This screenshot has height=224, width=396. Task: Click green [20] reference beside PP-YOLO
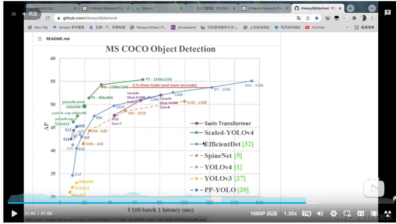click(243, 190)
